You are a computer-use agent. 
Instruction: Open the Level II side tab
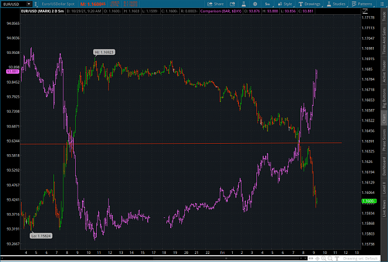pos(384,188)
